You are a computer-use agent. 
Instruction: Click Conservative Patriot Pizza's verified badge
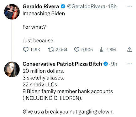tap(106, 64)
